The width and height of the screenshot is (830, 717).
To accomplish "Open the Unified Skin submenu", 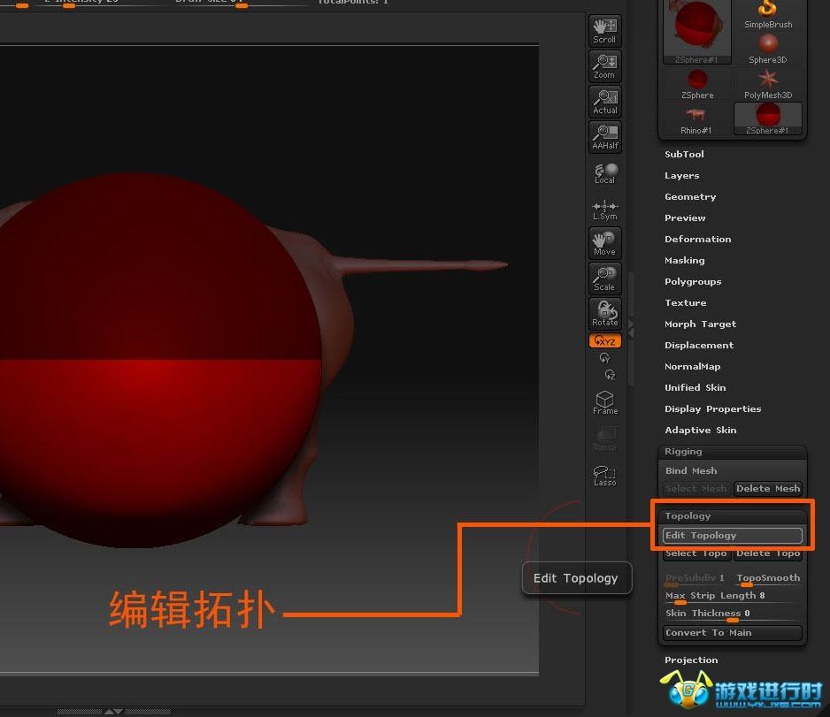I will [x=695, y=387].
